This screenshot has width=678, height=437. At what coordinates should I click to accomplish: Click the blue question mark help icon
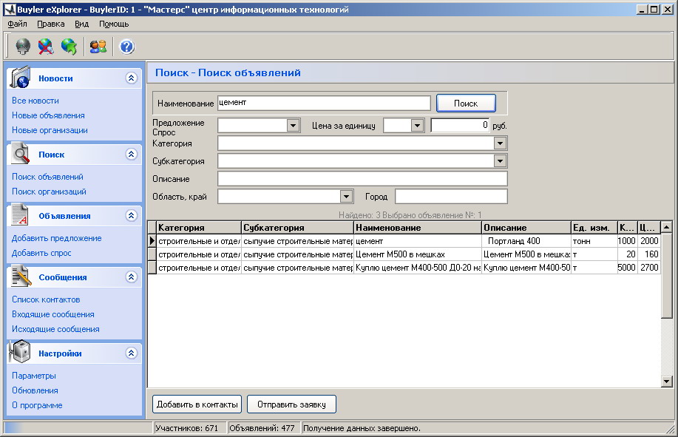point(126,47)
